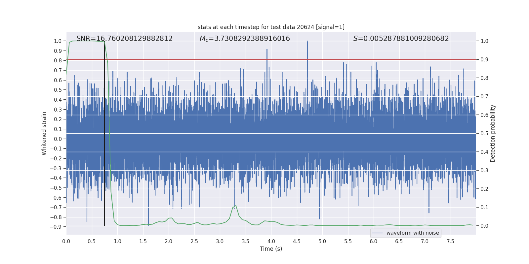Click the green curve plateau near the top-left
Image resolution: width=529 pixels, height=264 pixels.
pyautogui.click(x=86, y=41)
